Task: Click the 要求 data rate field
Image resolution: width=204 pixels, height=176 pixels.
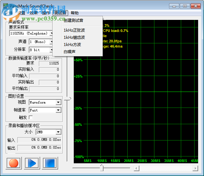Action: (49, 63)
